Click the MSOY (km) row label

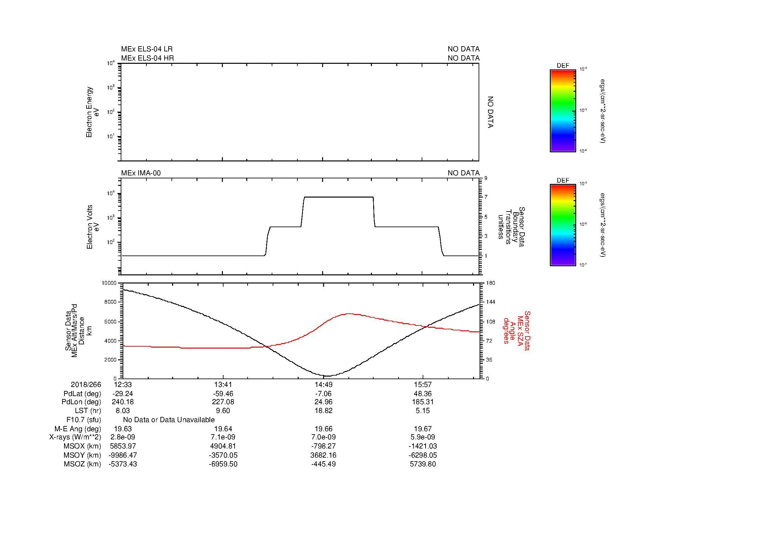tap(82, 455)
